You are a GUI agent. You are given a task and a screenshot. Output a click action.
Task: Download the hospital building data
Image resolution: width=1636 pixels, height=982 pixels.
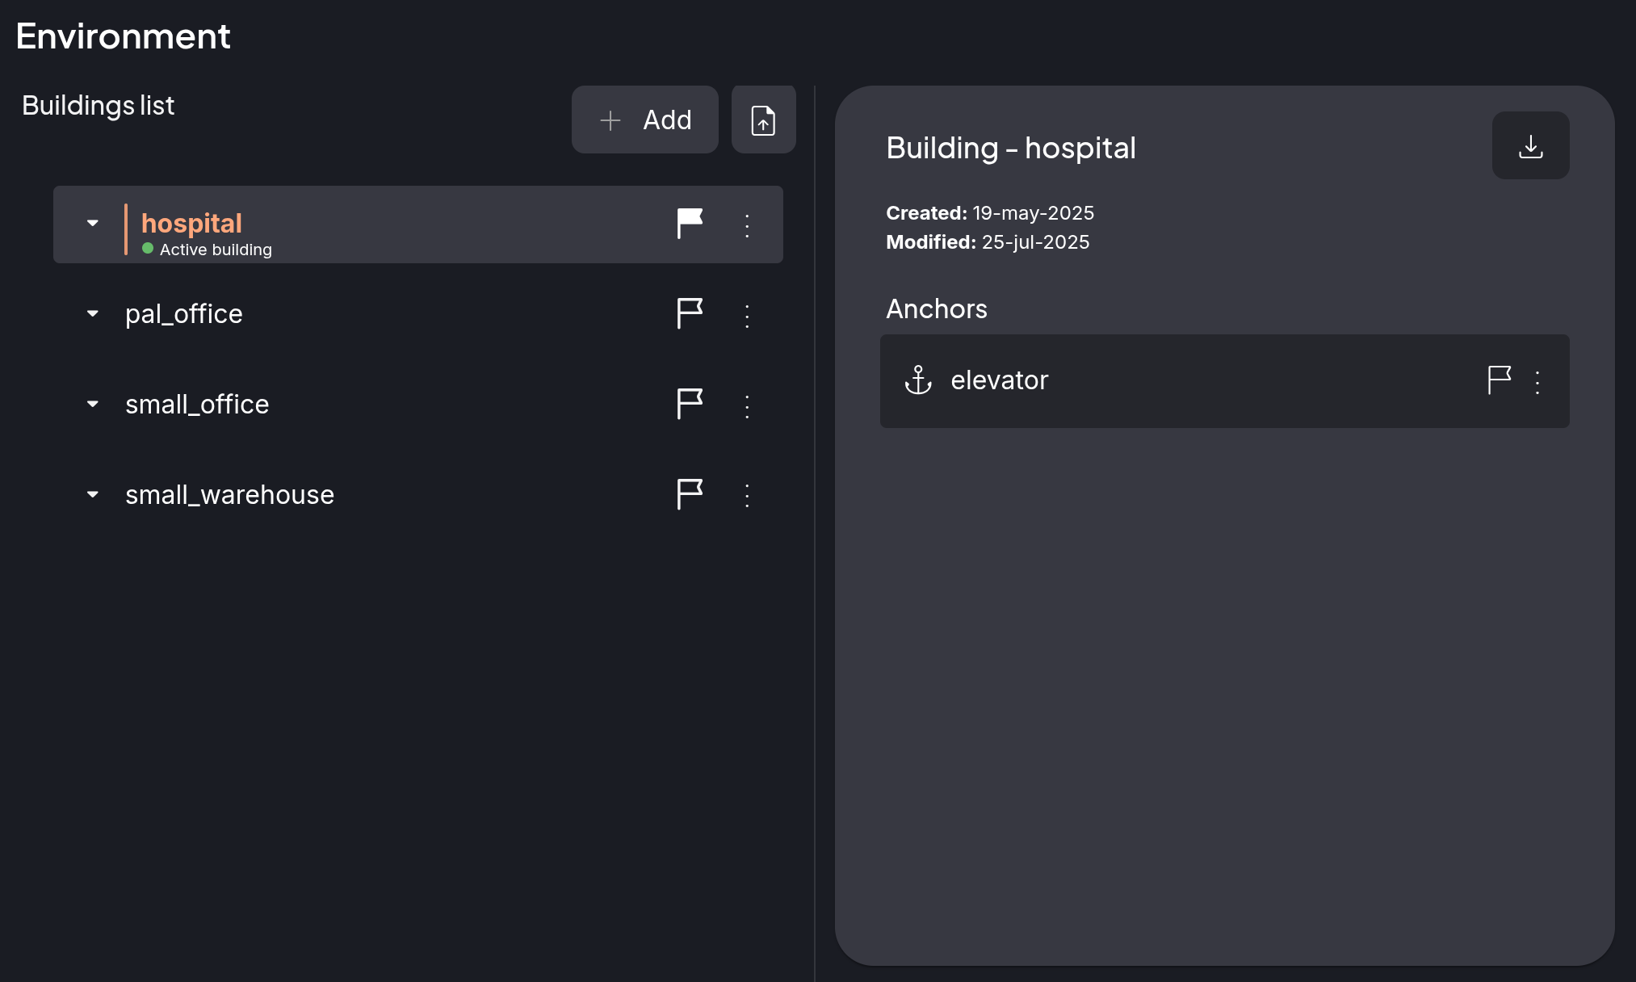tap(1530, 145)
